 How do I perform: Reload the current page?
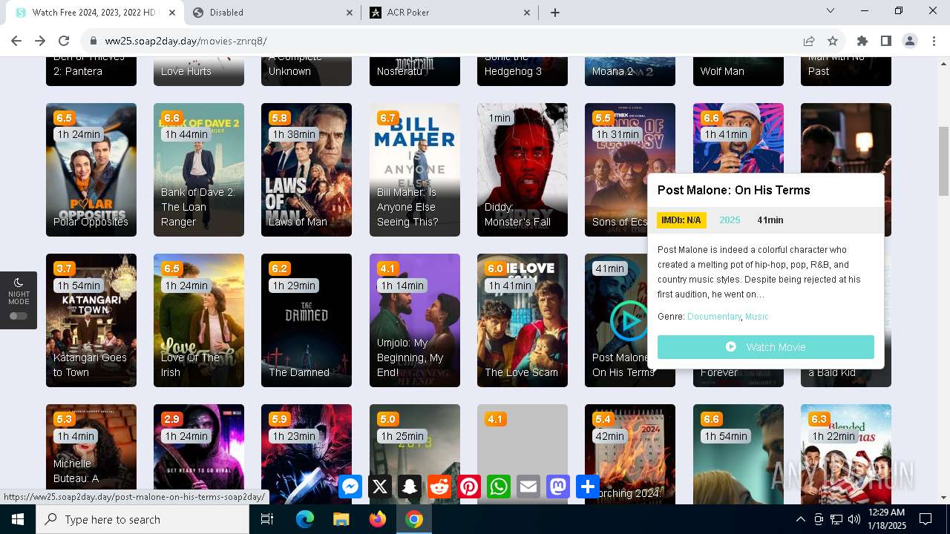[64, 41]
